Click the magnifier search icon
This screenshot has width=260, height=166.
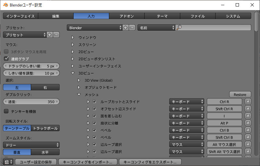179,28
